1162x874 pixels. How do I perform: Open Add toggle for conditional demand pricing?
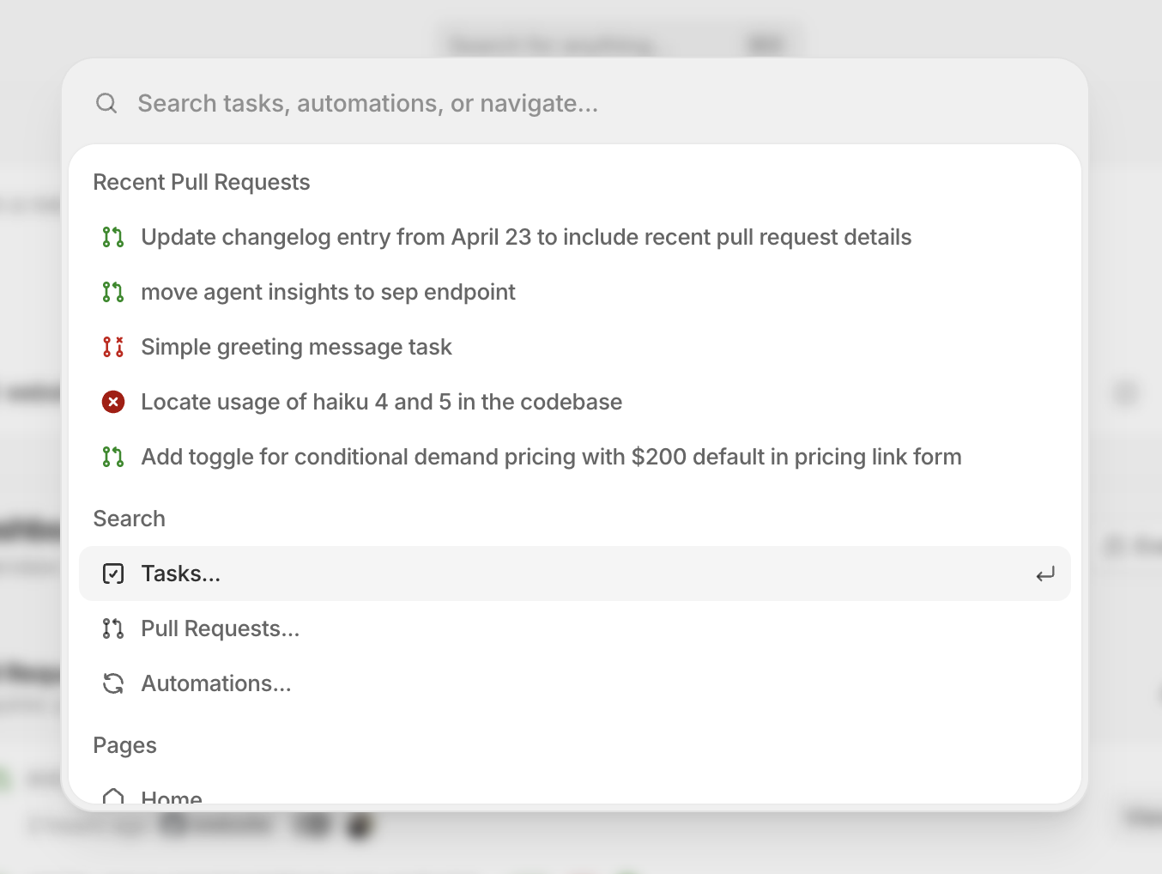tap(550, 457)
